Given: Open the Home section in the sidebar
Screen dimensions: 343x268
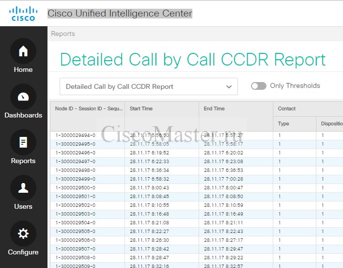Looking at the screenshot, I should click(23, 56).
